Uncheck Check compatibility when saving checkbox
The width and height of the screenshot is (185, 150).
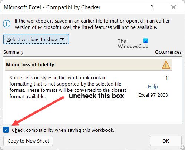pyautogui.click(x=6, y=130)
